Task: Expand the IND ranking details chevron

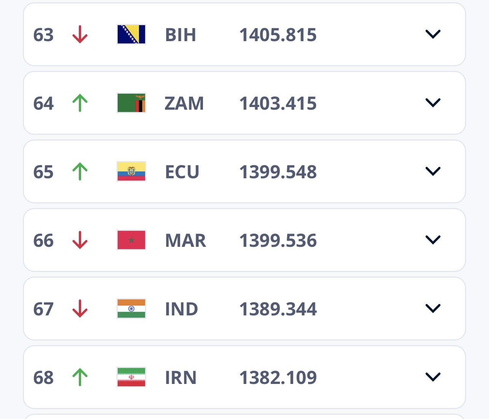Action: 433,309
